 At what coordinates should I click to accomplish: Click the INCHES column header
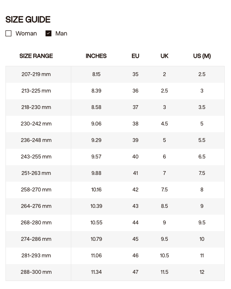[x=96, y=56]
